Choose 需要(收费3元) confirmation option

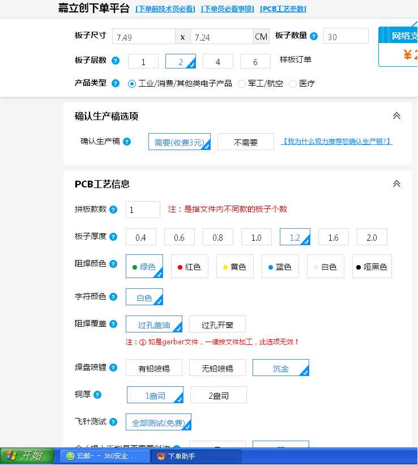(x=180, y=142)
